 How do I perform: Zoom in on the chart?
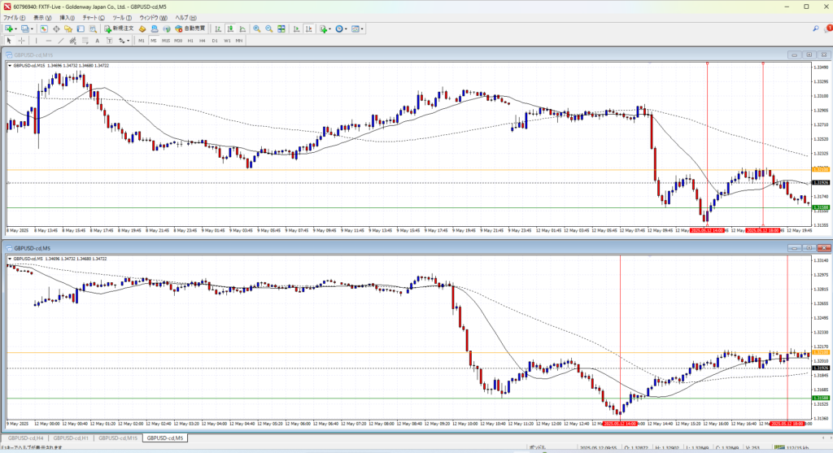tap(256, 28)
